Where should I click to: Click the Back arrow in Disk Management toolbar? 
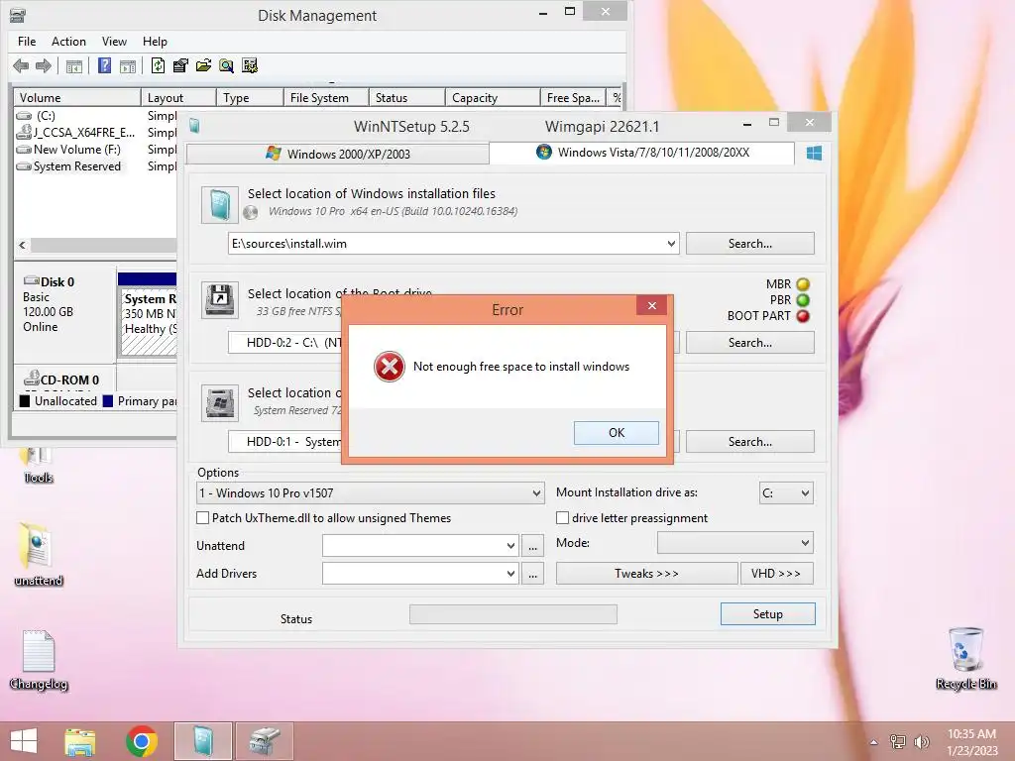tap(21, 65)
